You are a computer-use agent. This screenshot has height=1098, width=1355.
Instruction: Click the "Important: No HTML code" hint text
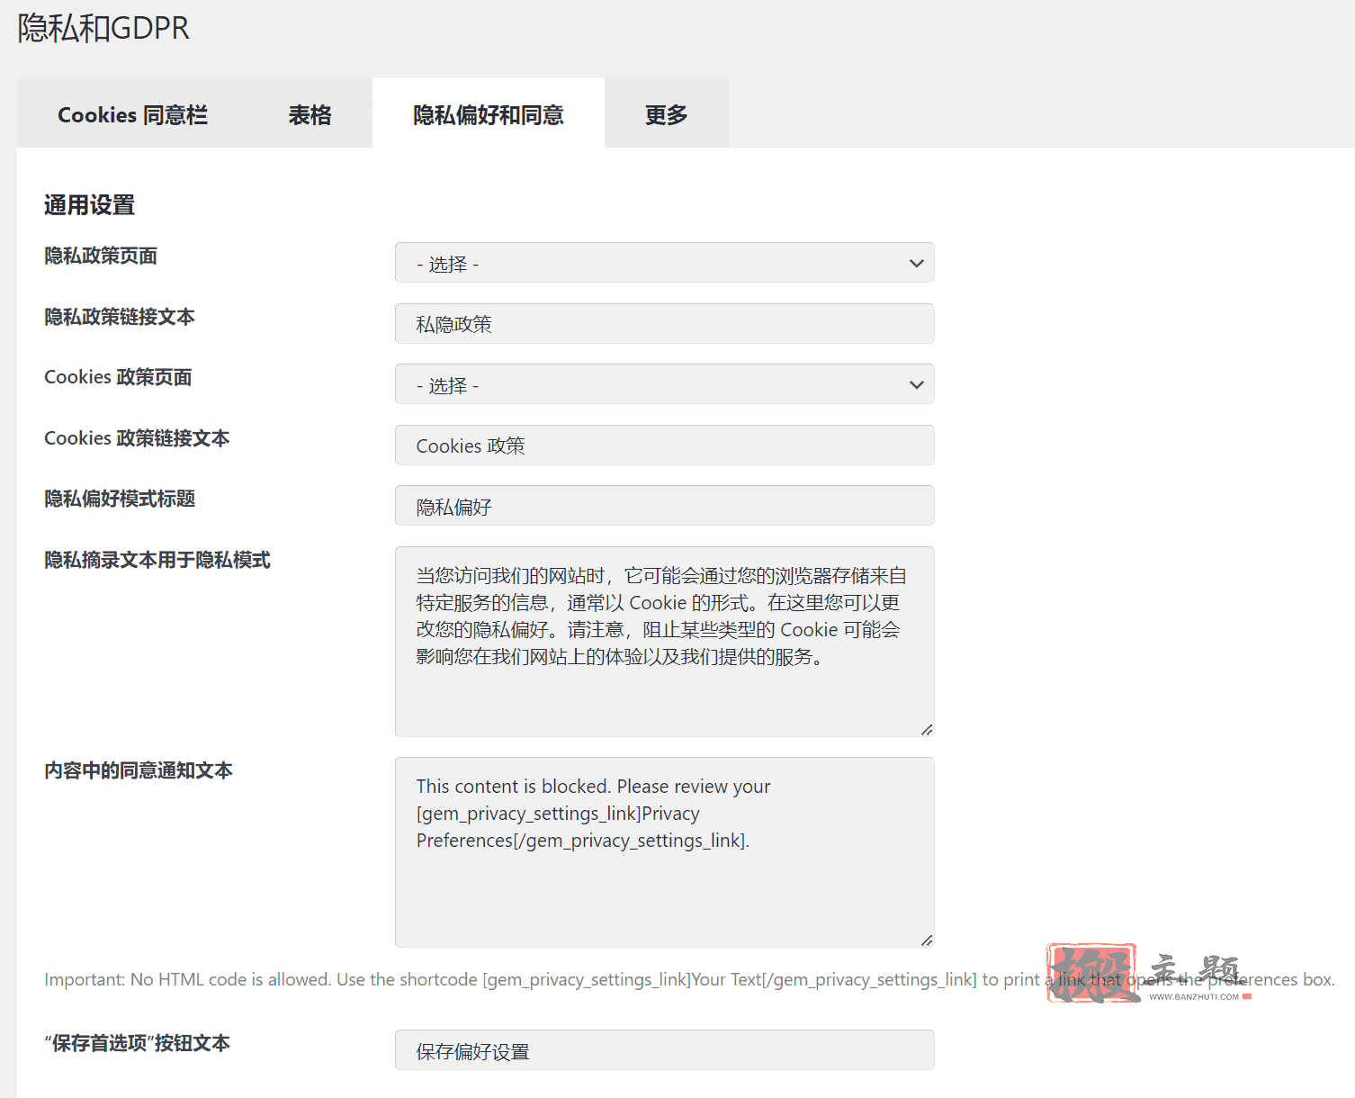coord(689,979)
